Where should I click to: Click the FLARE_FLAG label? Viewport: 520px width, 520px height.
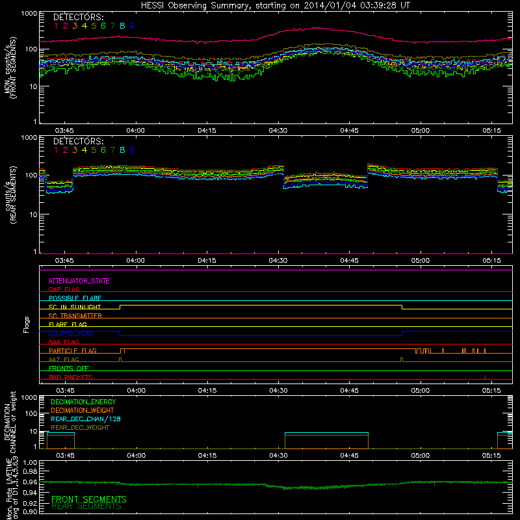click(x=68, y=324)
